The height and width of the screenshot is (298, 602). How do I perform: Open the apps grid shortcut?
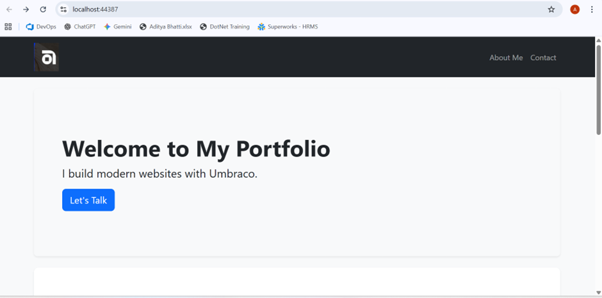[x=8, y=27]
